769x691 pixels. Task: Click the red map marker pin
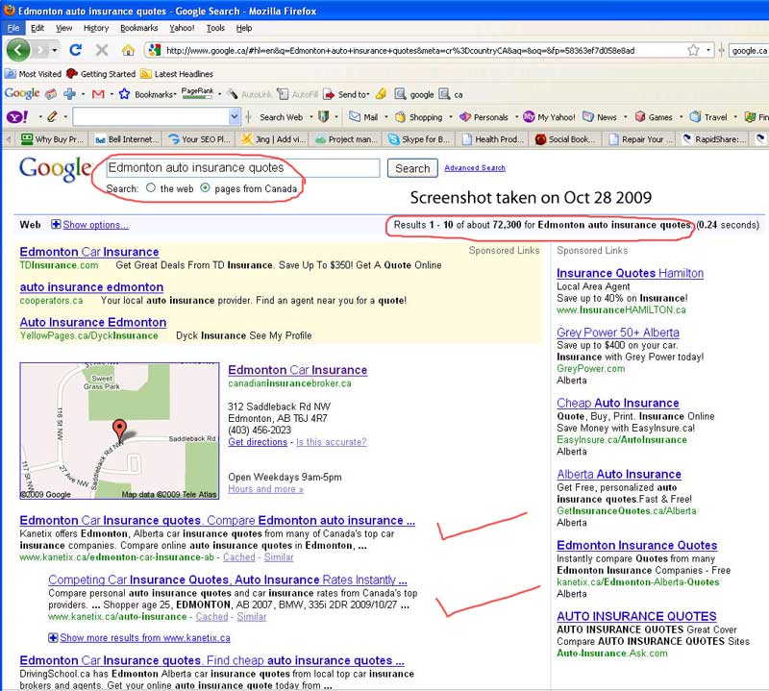click(x=119, y=430)
